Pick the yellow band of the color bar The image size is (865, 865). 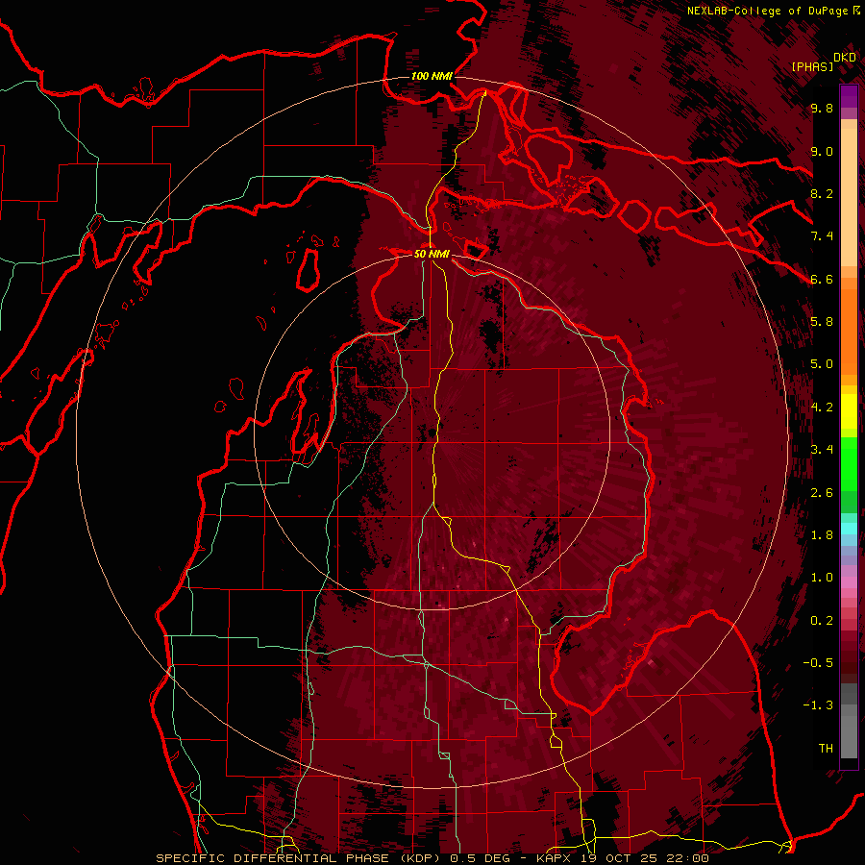(x=849, y=411)
